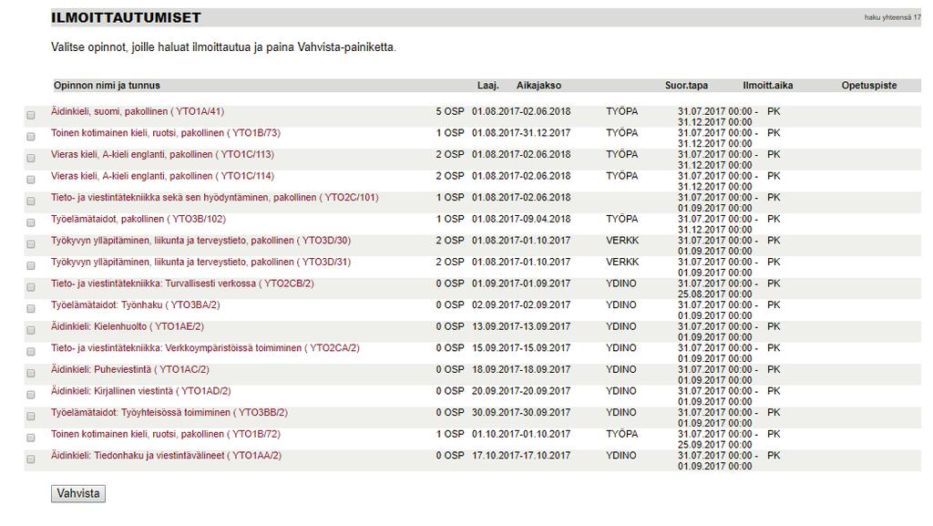
Task: Click PK in the Puheviestintä row
Action: [x=774, y=369]
